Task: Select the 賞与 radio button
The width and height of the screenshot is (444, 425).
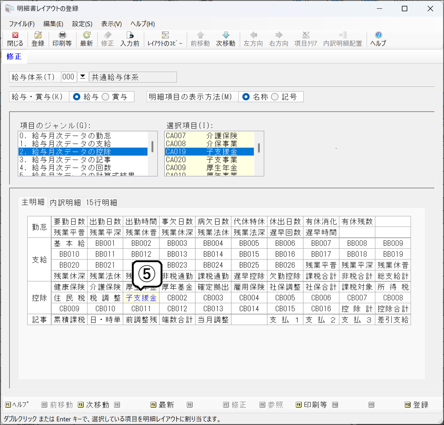Action: [x=105, y=97]
